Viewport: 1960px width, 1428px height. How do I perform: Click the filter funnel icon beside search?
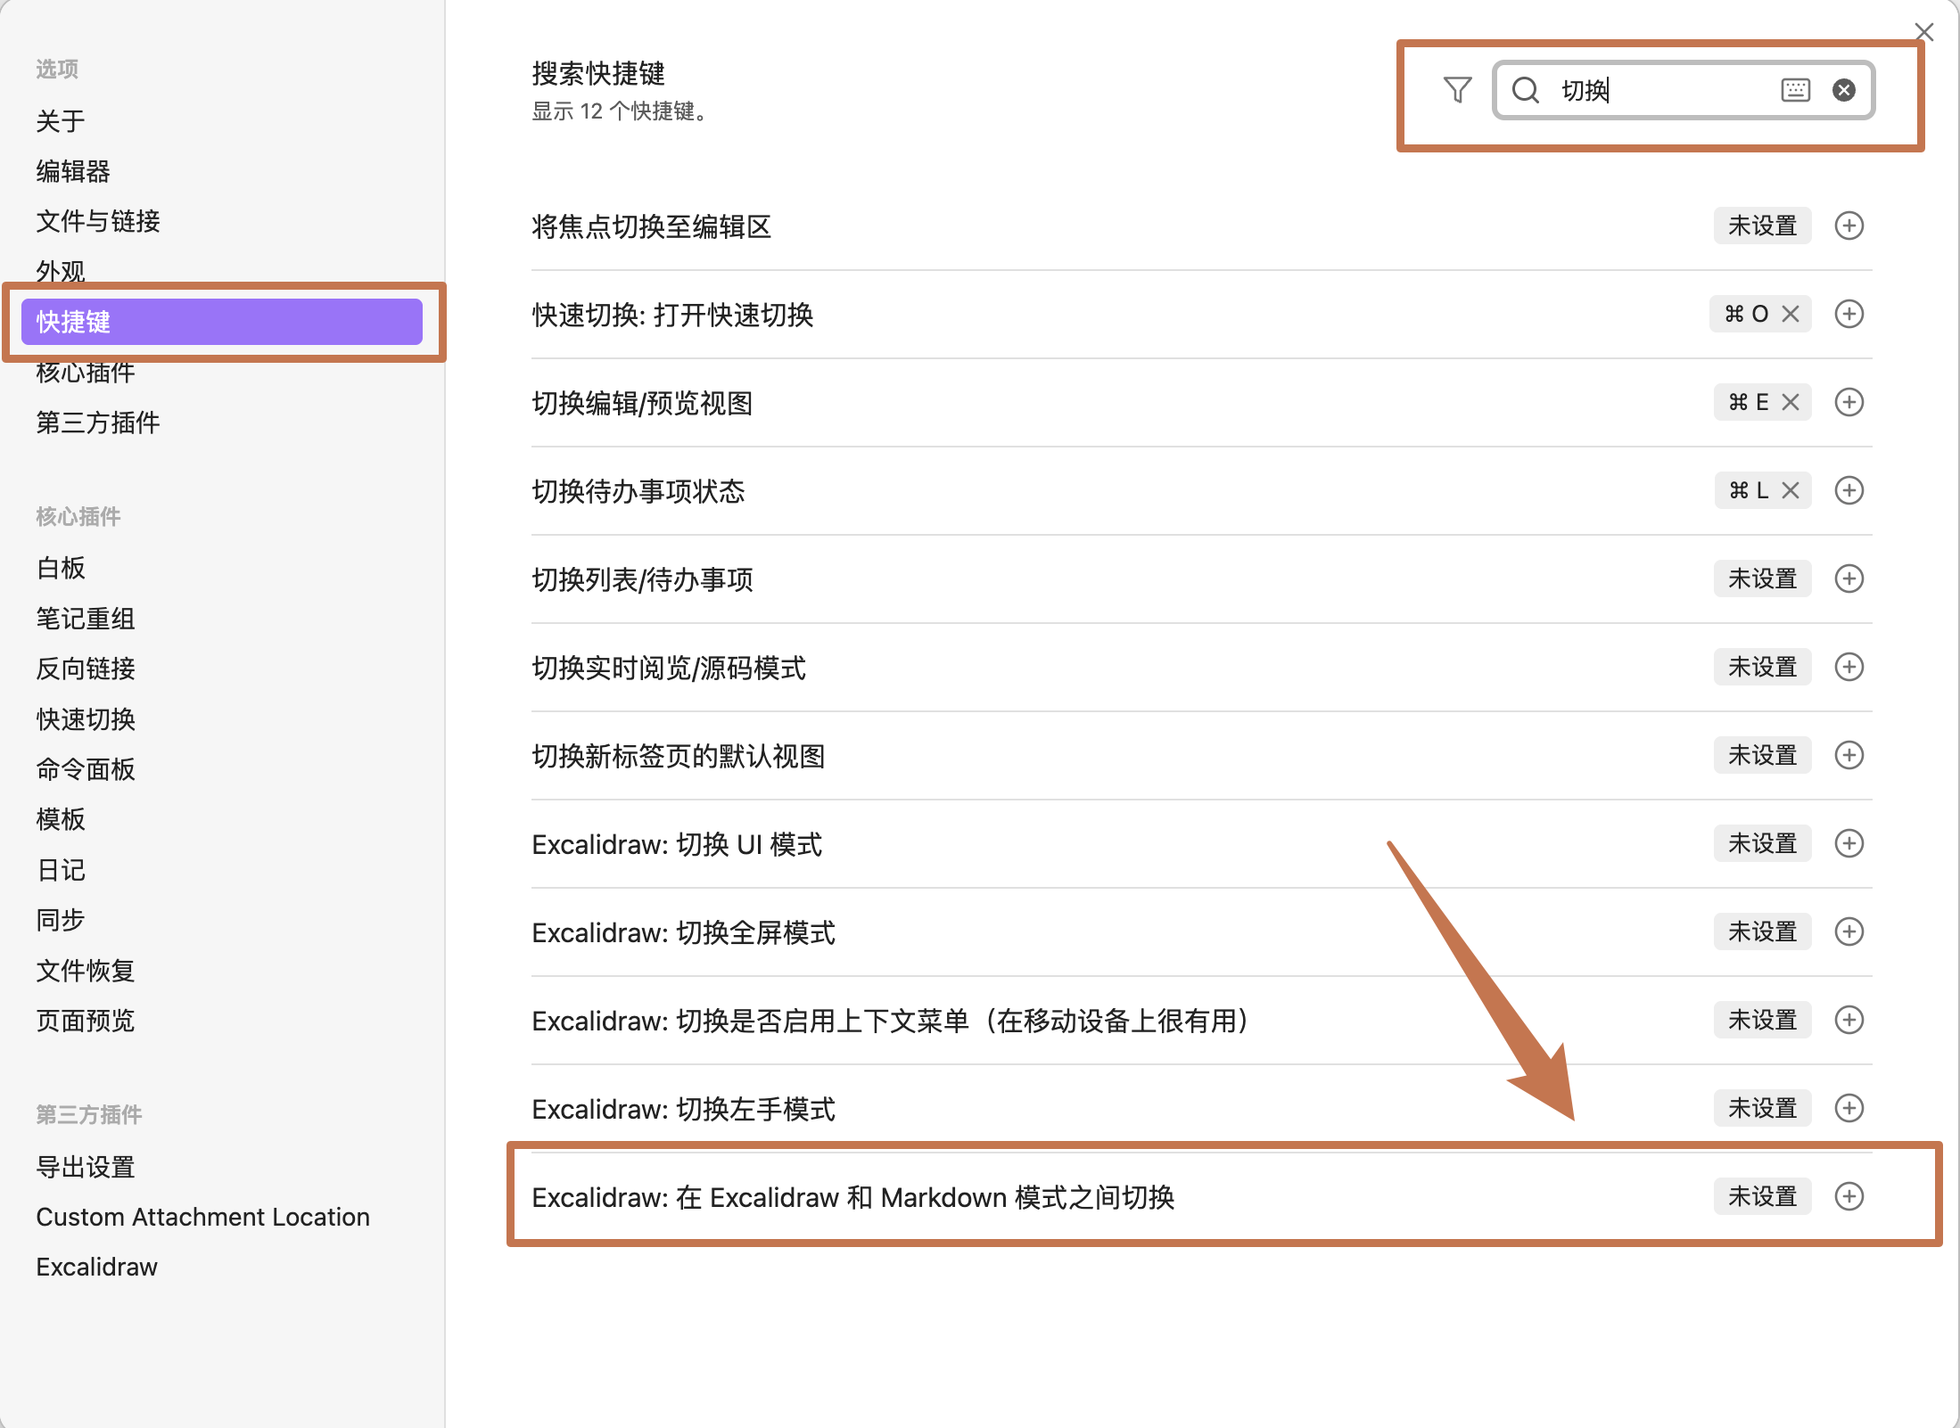pos(1457,90)
